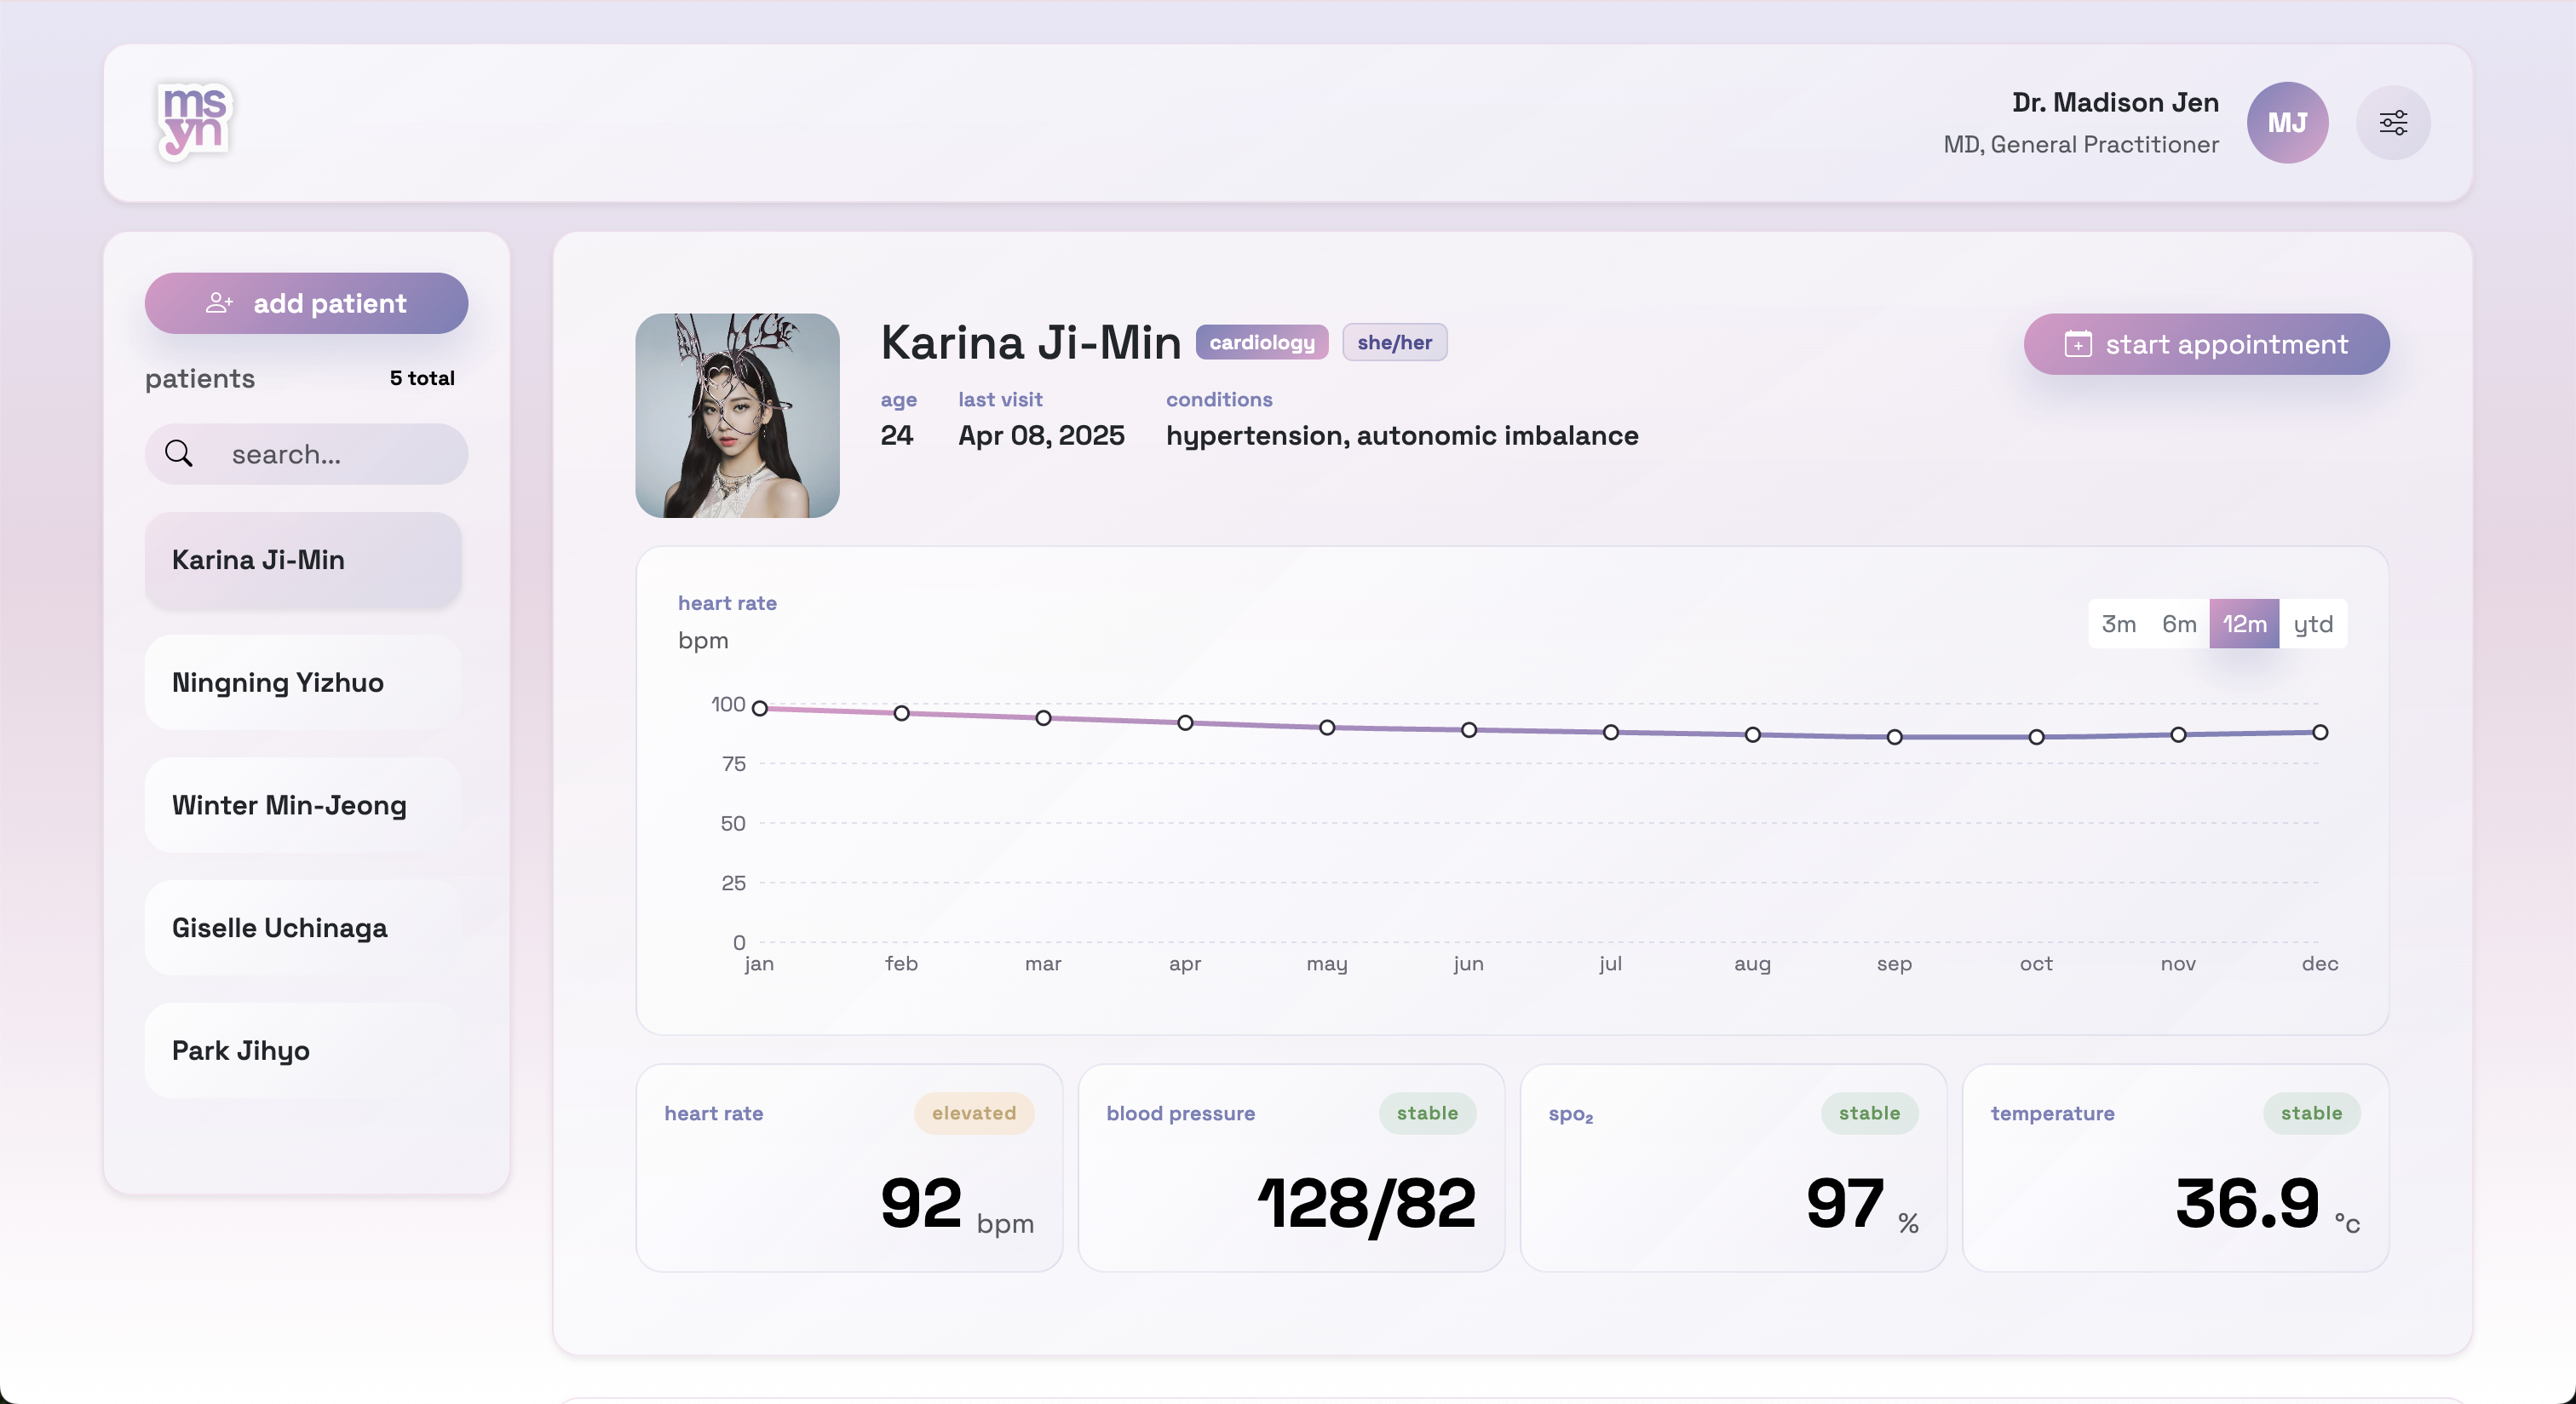This screenshot has height=1404, width=2576.
Task: Select the 12m time range
Action: [2243, 624]
